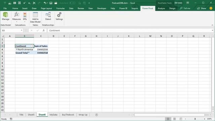Open the Power Pivot Manage data model window
Viewport: 215px width, 121px height.
pos(5,16)
